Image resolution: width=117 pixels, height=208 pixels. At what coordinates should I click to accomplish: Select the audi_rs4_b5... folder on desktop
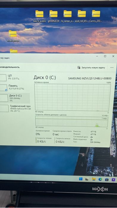point(82,16)
